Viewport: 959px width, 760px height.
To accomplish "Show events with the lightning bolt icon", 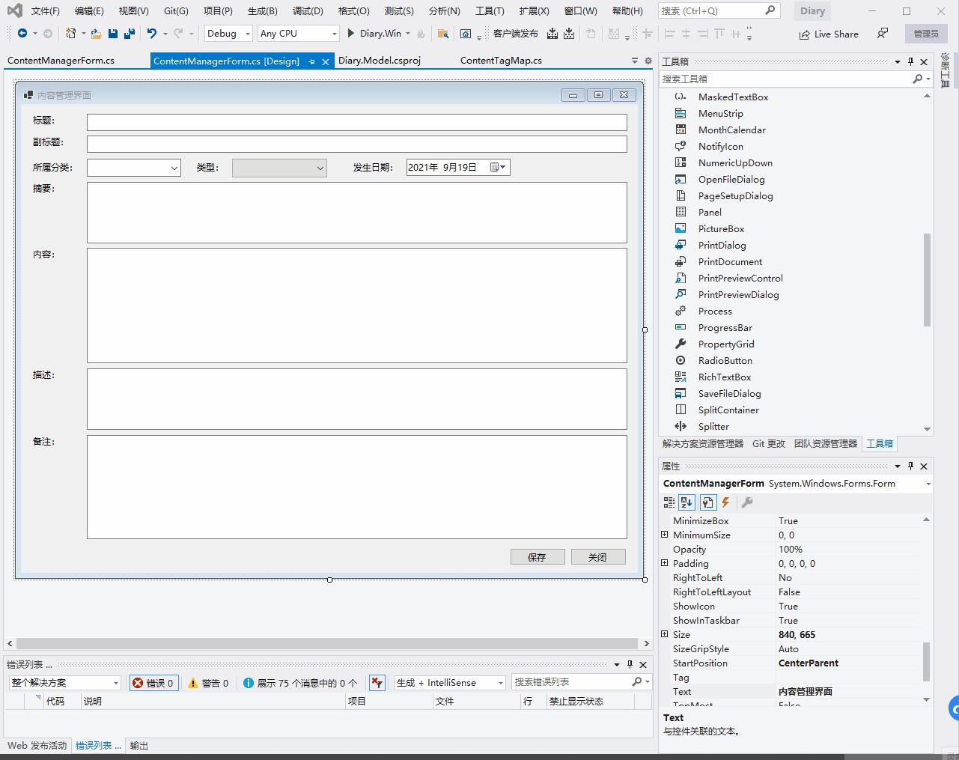I will point(725,502).
